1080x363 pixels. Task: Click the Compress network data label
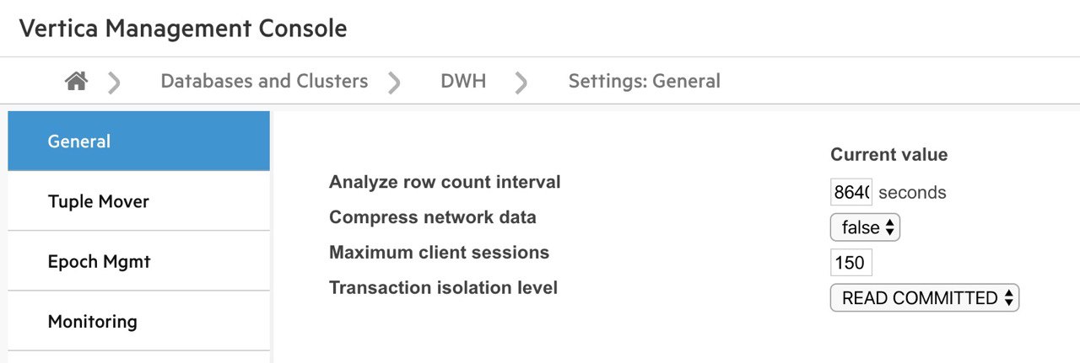tap(432, 217)
